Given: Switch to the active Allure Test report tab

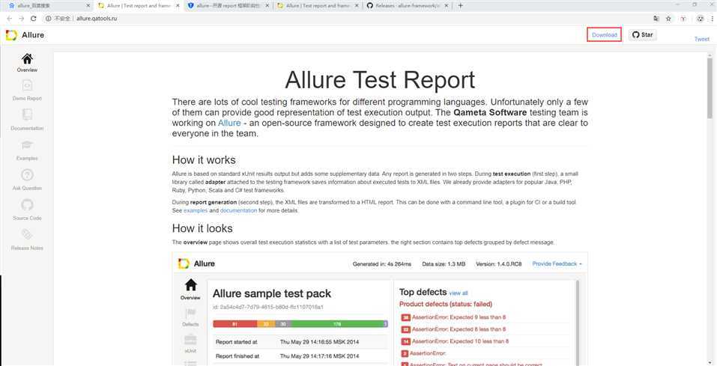Looking at the screenshot, I should [138, 5].
